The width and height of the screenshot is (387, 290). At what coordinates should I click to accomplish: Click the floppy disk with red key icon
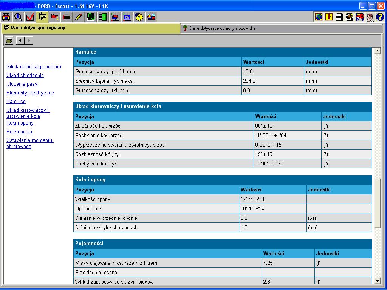[359, 17]
